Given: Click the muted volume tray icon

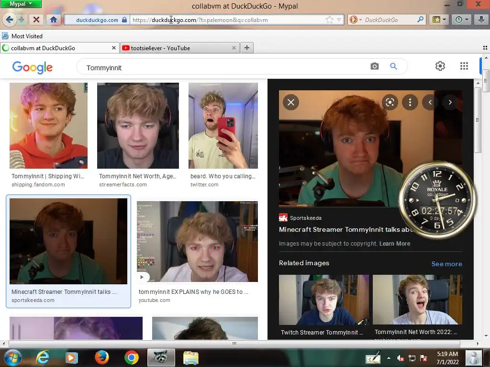Looking at the screenshot, I should [x=400, y=358].
